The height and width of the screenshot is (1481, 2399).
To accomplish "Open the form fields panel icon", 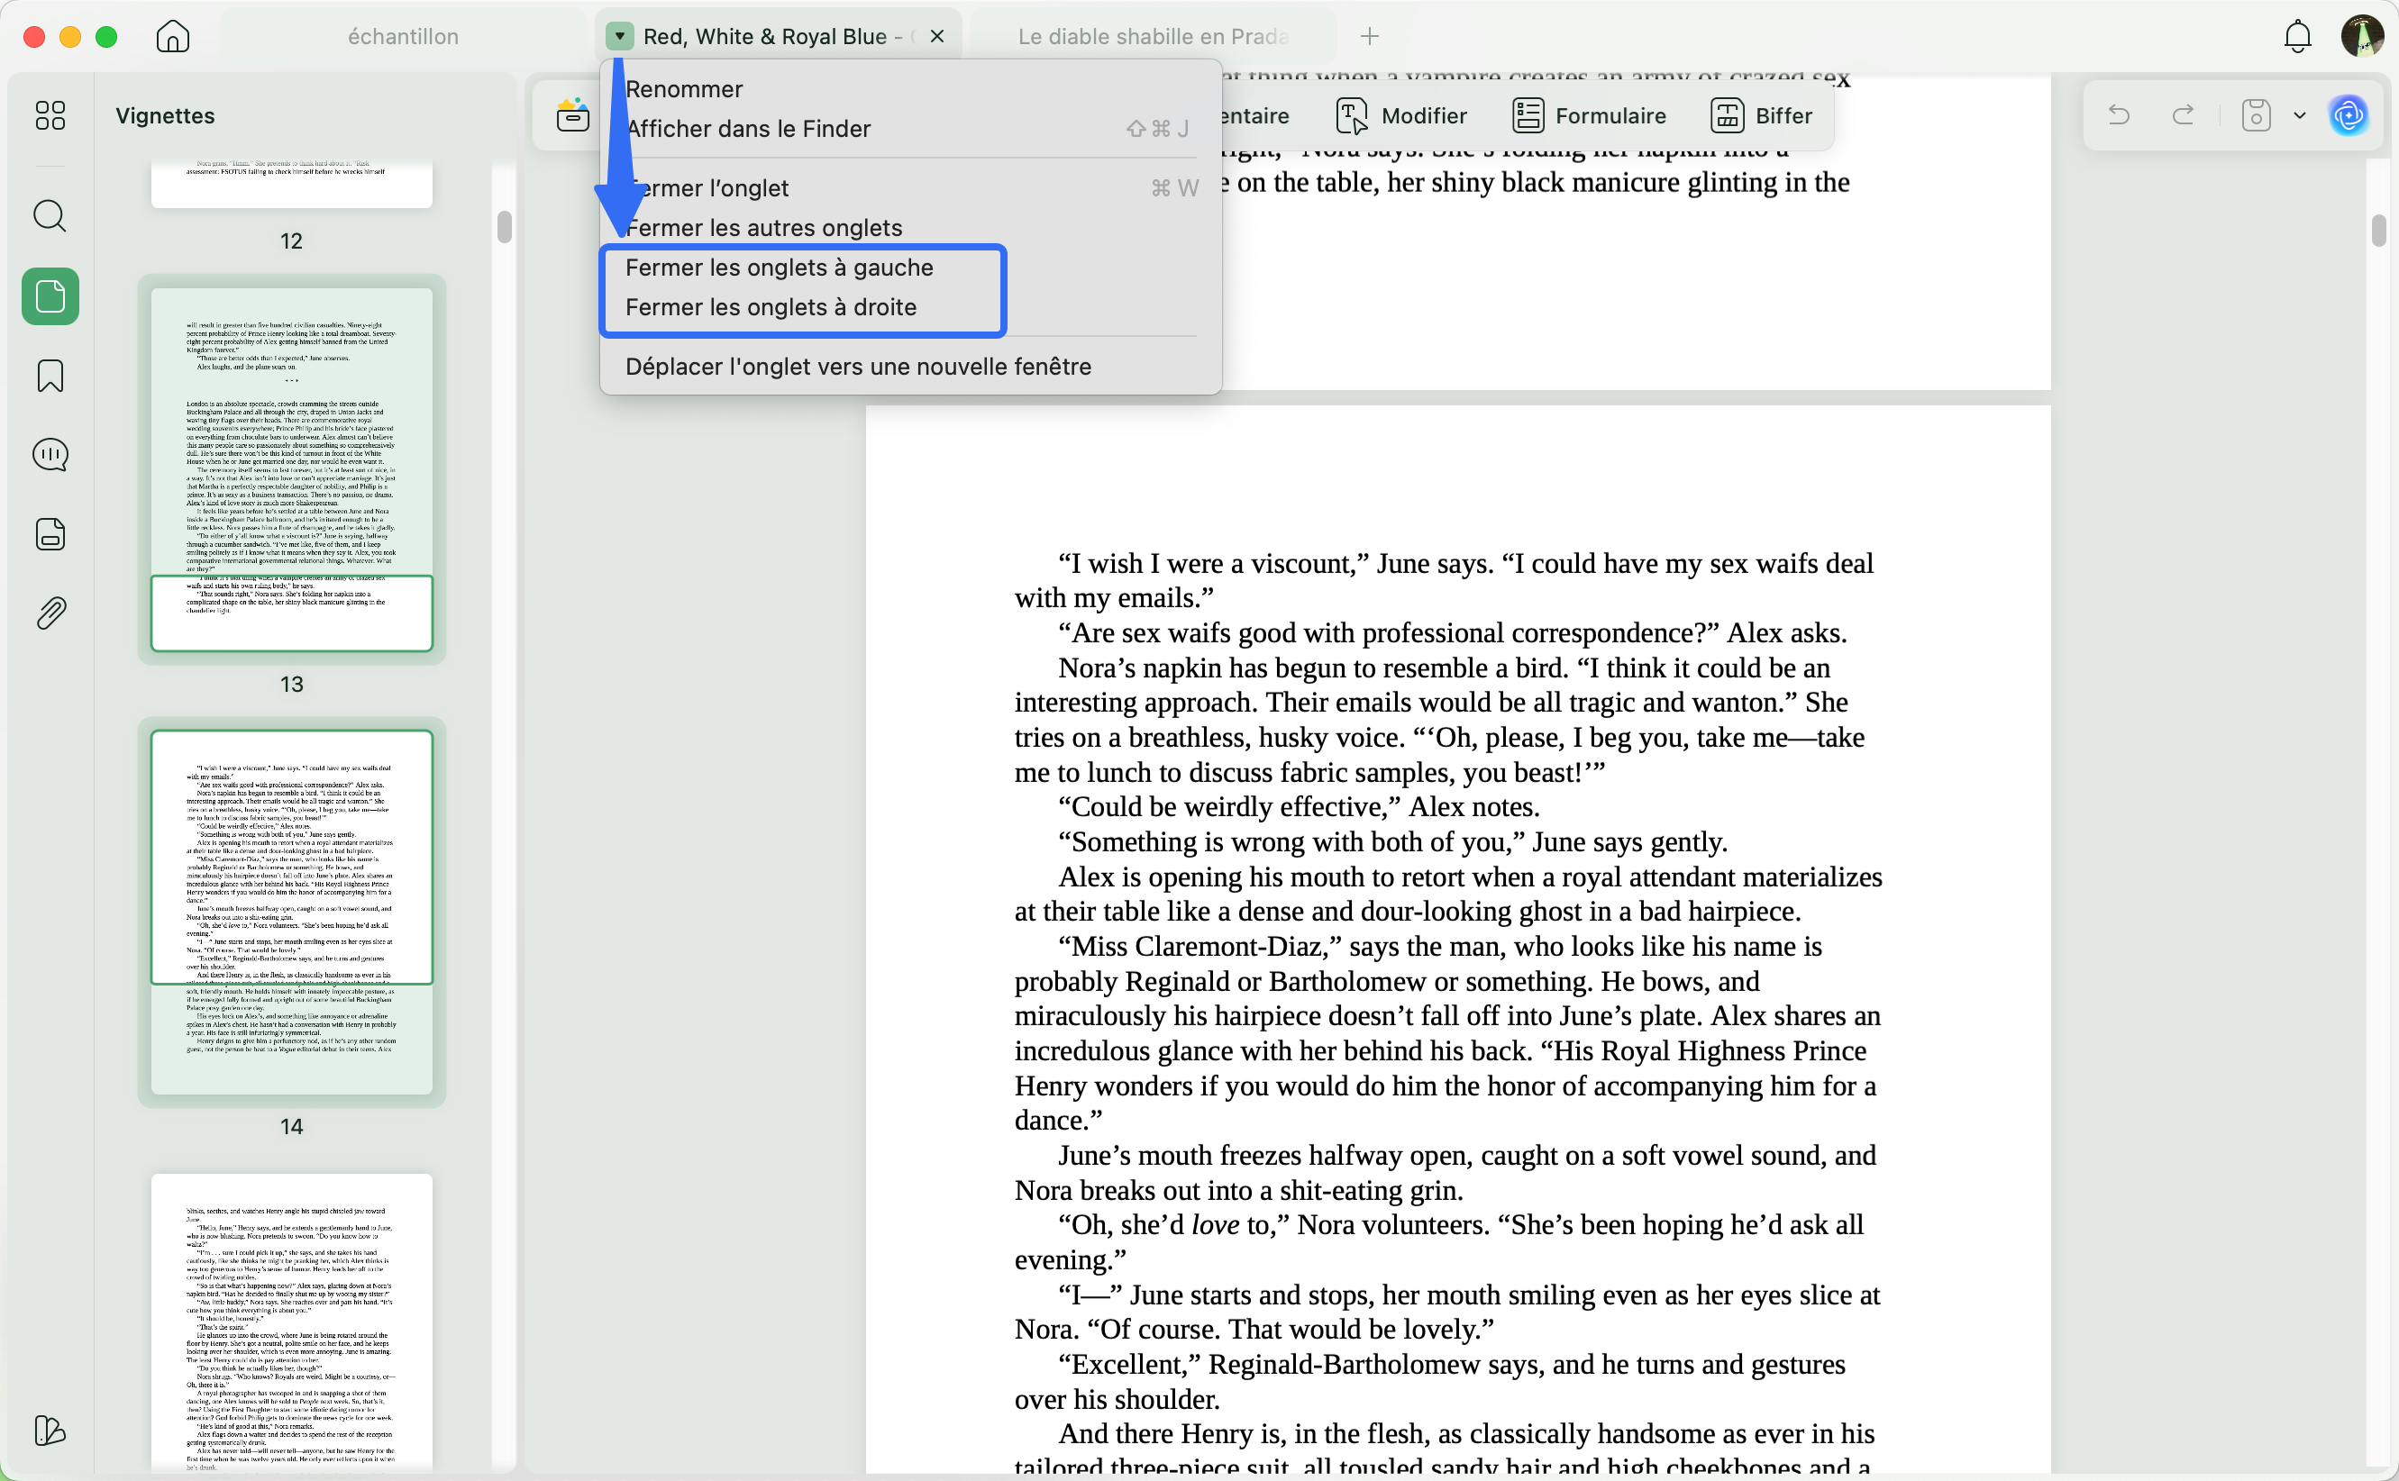I will (x=50, y=534).
